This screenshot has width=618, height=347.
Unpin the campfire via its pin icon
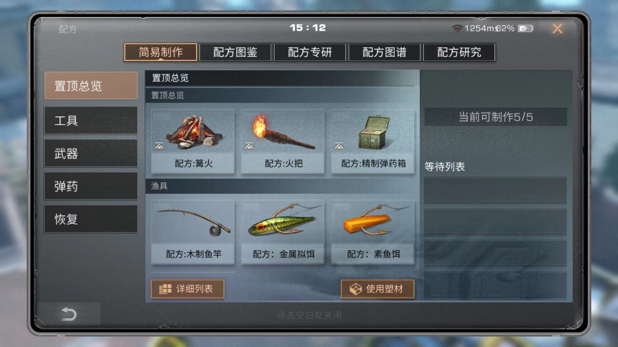tap(159, 146)
